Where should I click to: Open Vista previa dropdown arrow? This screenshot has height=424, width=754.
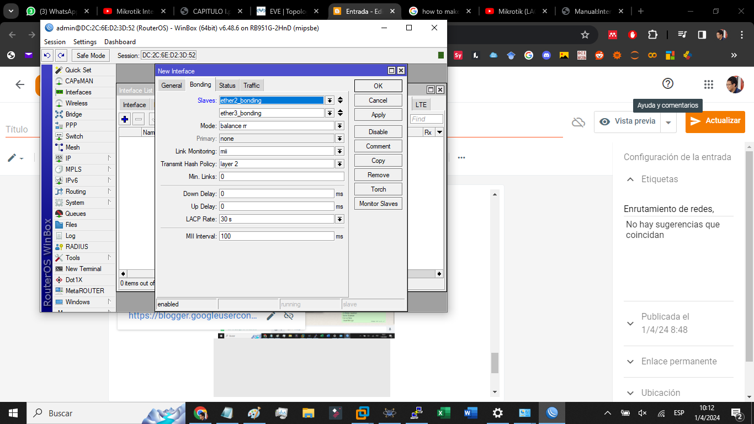(x=668, y=122)
